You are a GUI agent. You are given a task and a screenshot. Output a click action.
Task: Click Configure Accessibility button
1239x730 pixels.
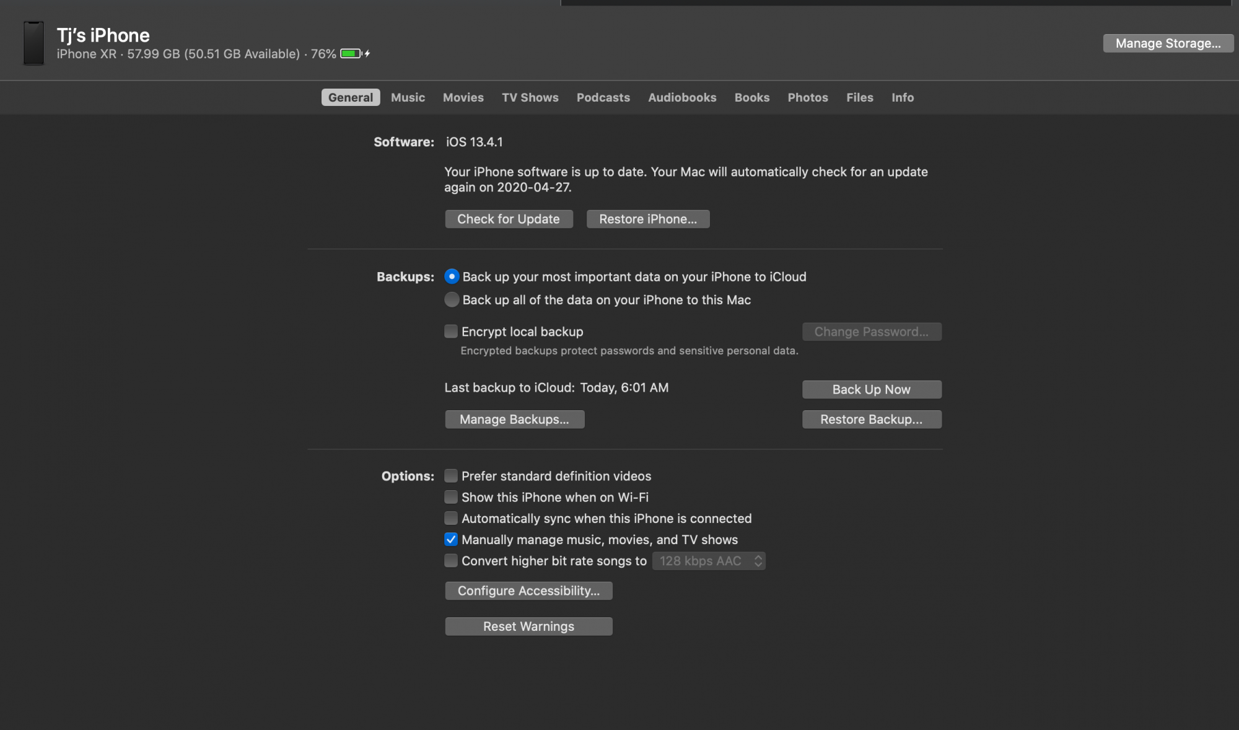click(528, 591)
